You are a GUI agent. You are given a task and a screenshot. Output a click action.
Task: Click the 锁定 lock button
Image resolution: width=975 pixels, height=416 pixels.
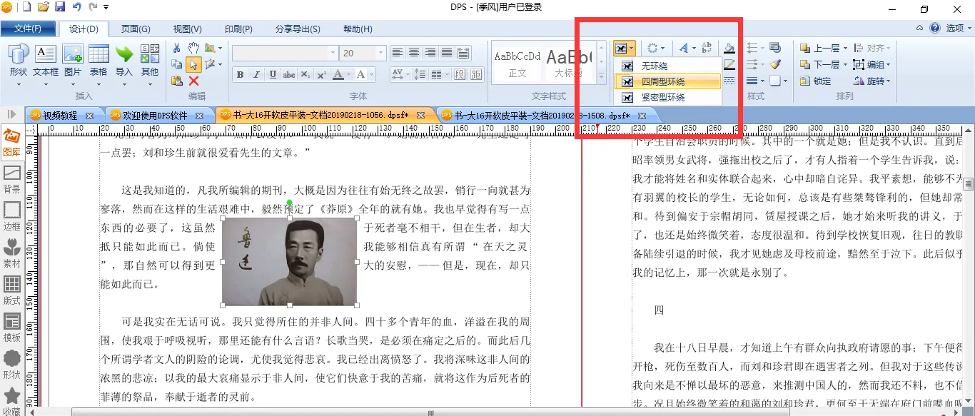coord(815,81)
